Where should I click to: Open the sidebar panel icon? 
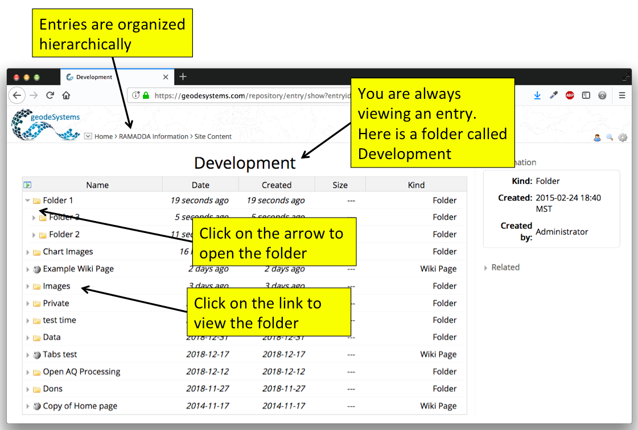pyautogui.click(x=586, y=95)
